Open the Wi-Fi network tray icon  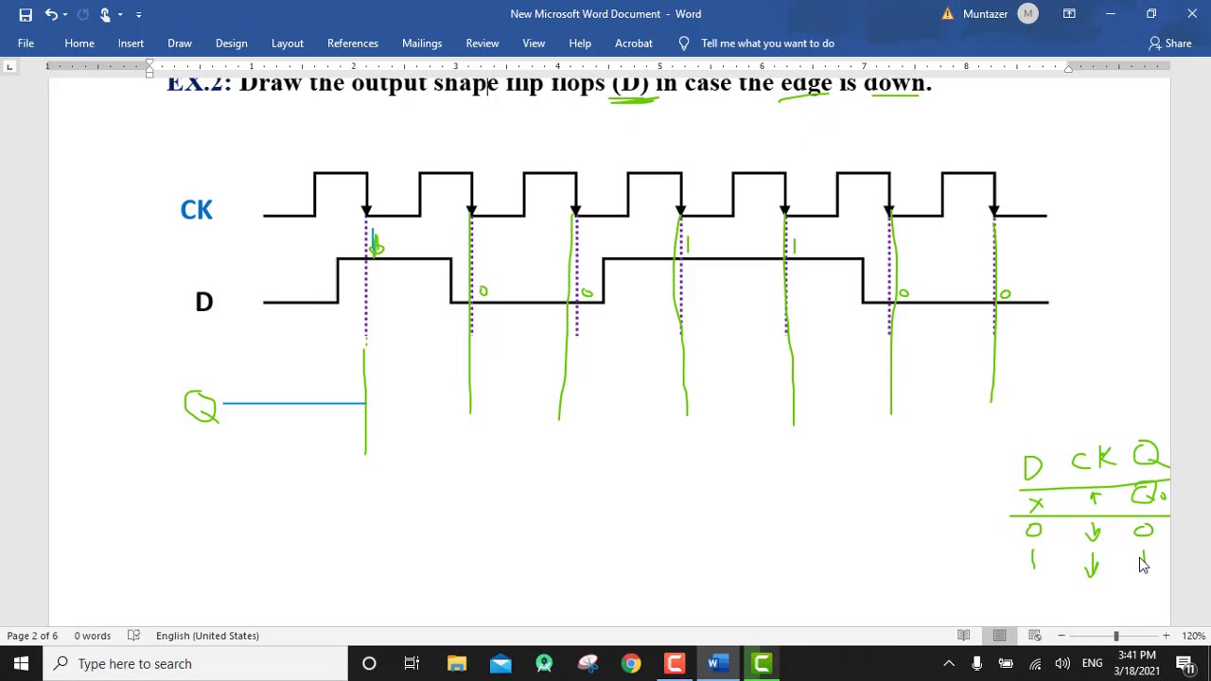coord(1035,664)
